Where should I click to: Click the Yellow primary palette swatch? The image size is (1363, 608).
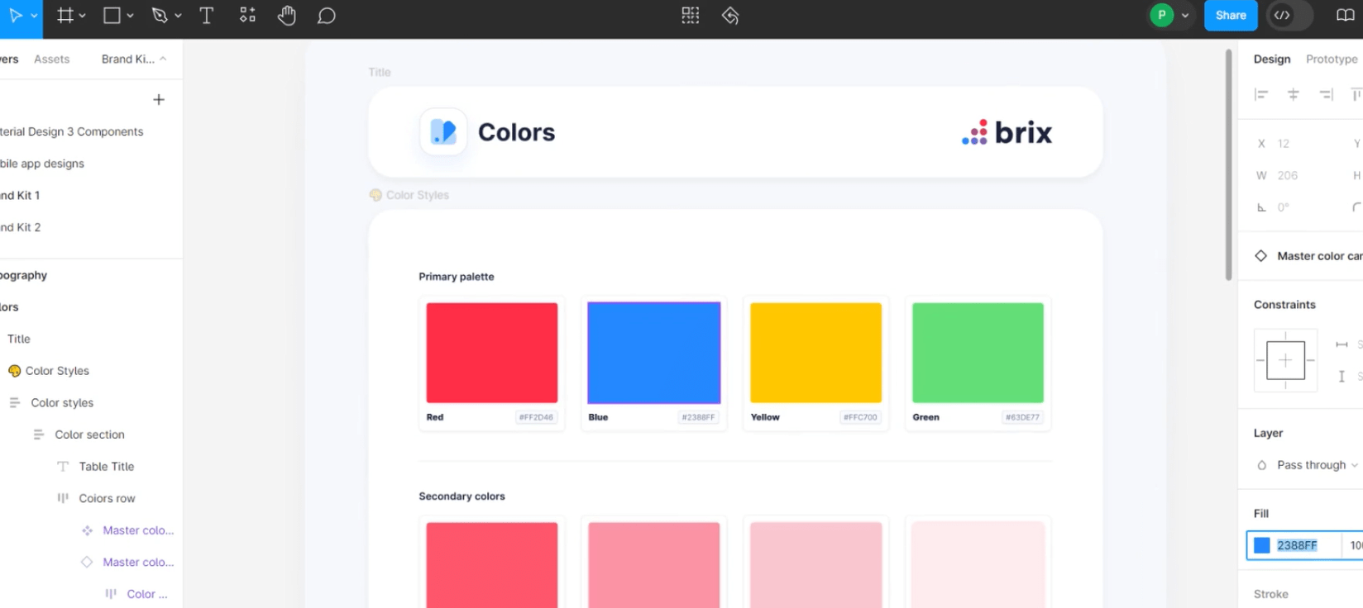(x=815, y=353)
